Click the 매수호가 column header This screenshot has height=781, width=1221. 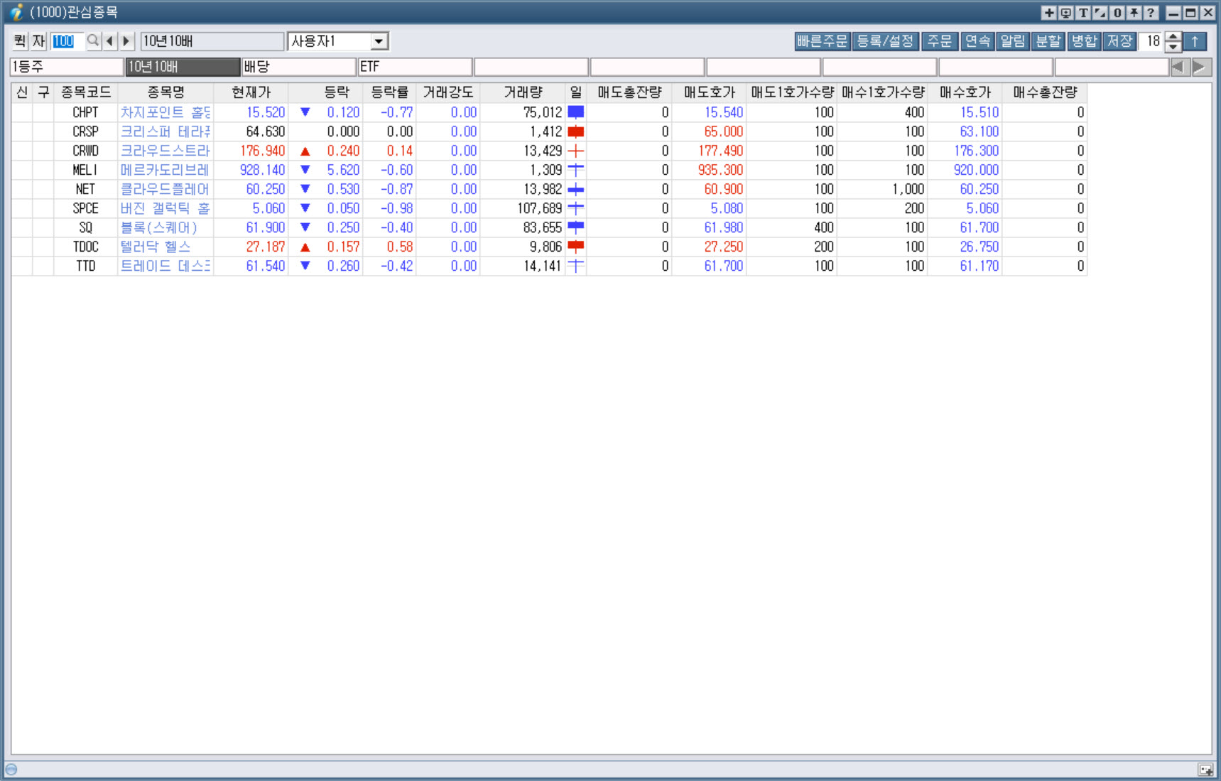click(x=965, y=92)
